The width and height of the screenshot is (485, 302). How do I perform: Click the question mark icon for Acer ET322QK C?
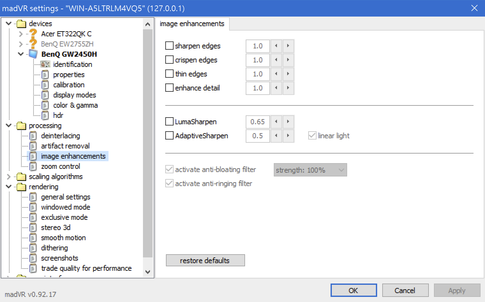point(33,33)
